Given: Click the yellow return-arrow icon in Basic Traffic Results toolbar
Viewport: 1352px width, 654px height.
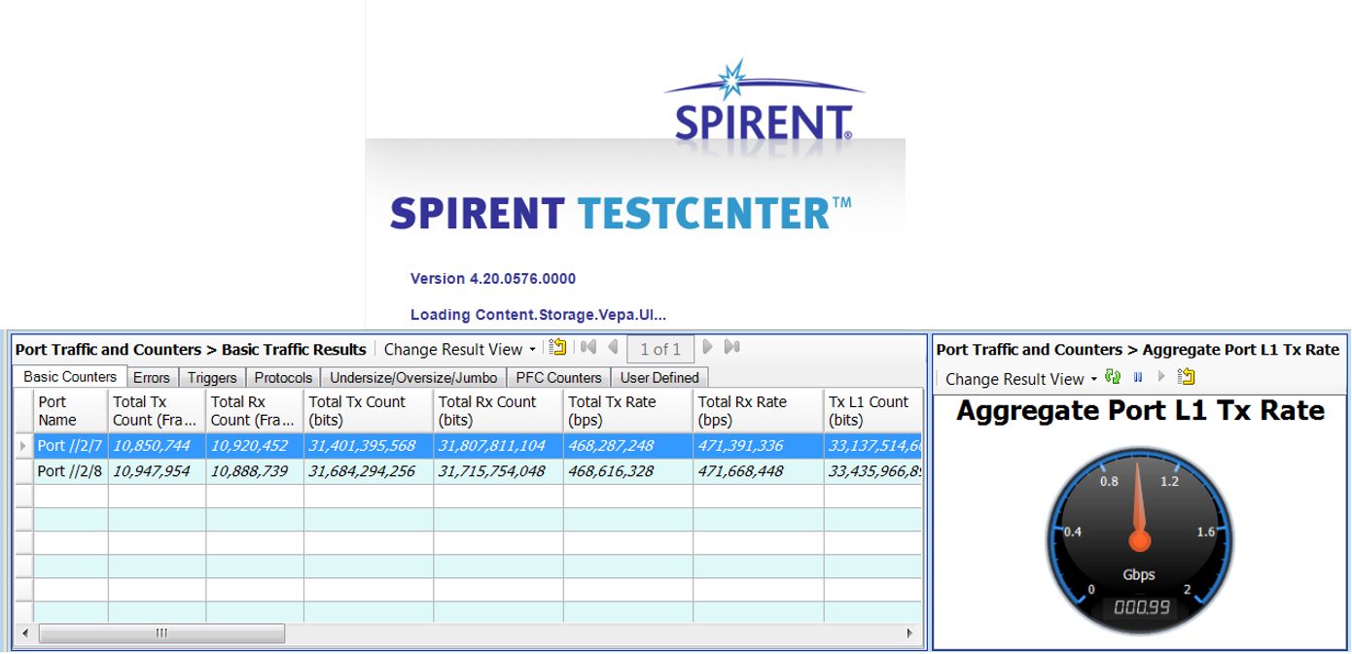Looking at the screenshot, I should [557, 347].
